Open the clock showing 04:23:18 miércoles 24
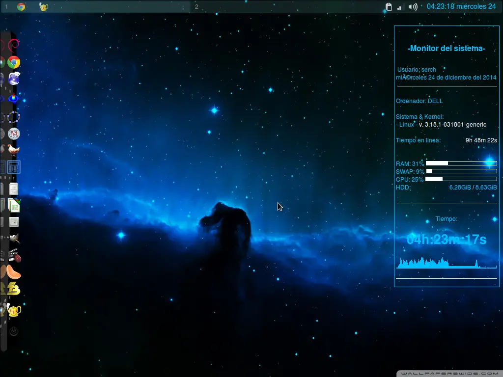The height and width of the screenshot is (377, 503). click(x=461, y=6)
